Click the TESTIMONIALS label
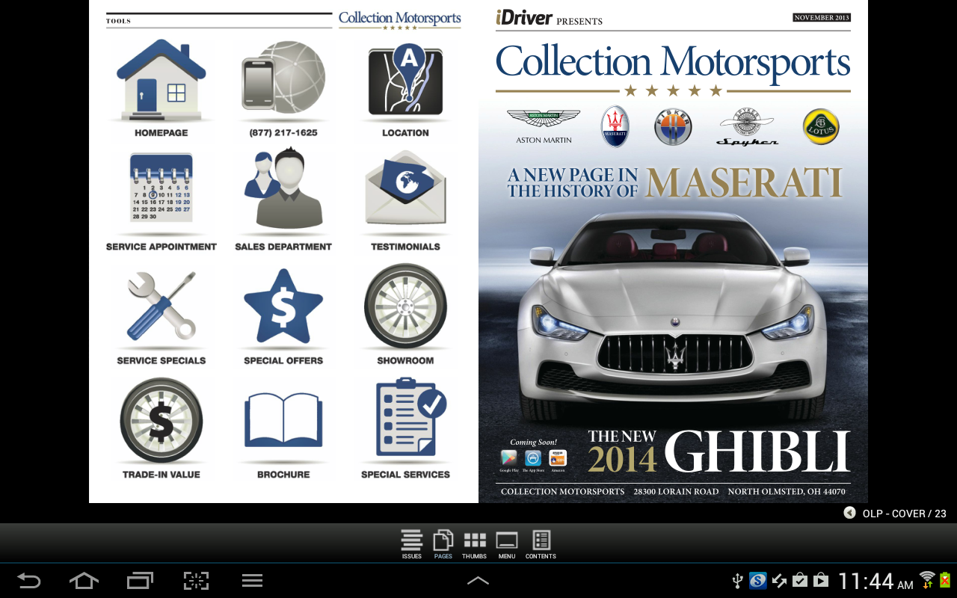 405,247
